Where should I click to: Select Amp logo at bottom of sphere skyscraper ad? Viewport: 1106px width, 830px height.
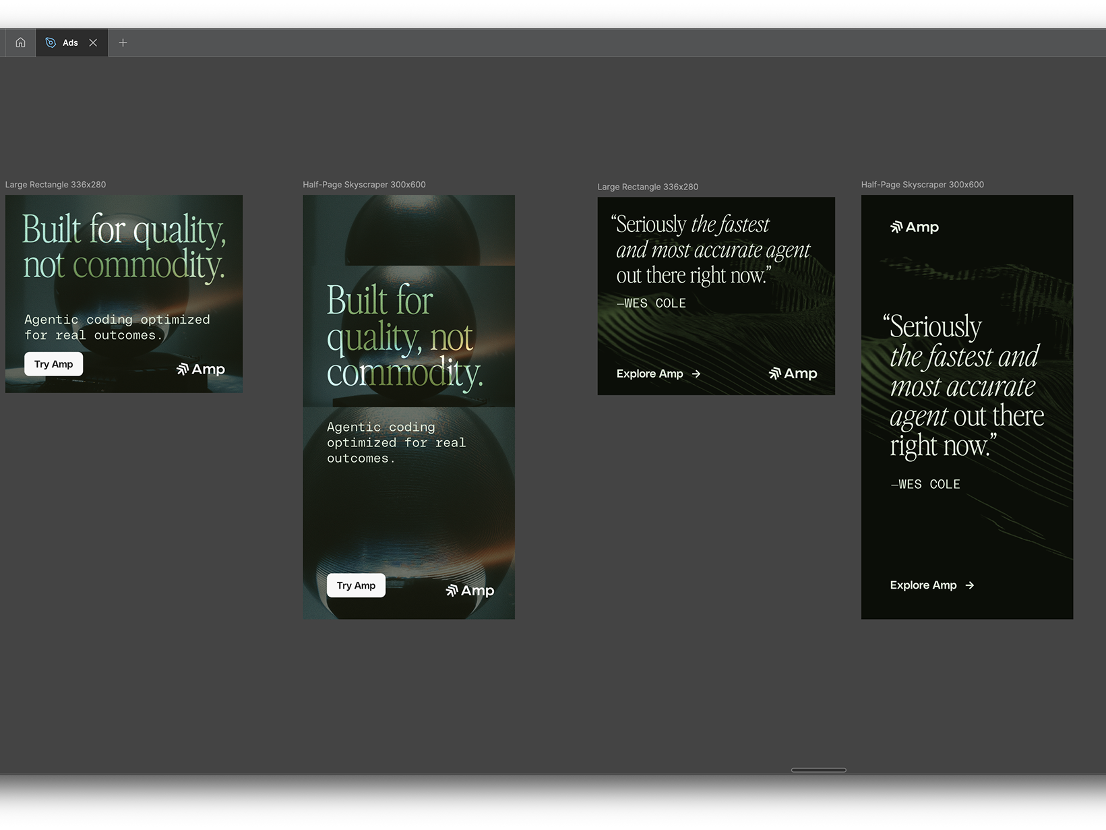coord(470,591)
